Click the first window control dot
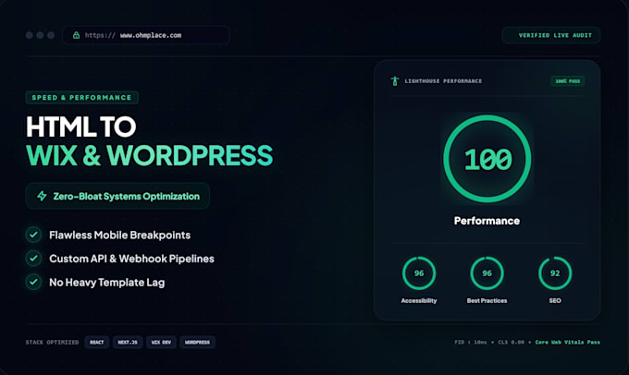Image resolution: width=629 pixels, height=375 pixels. pyautogui.click(x=30, y=35)
